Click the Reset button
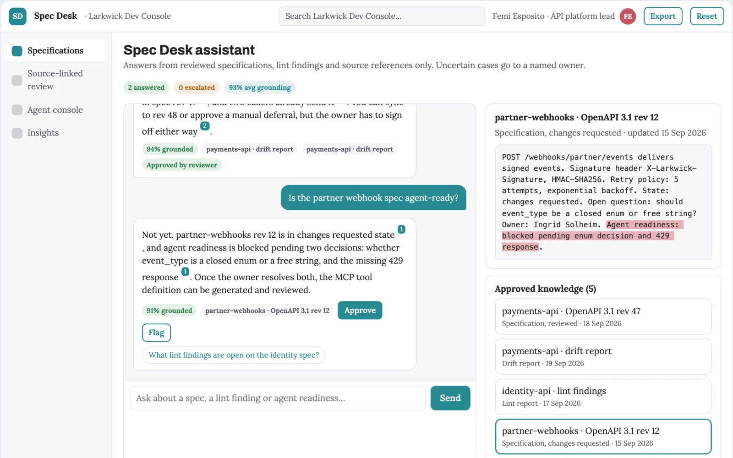733x458 pixels. (707, 16)
